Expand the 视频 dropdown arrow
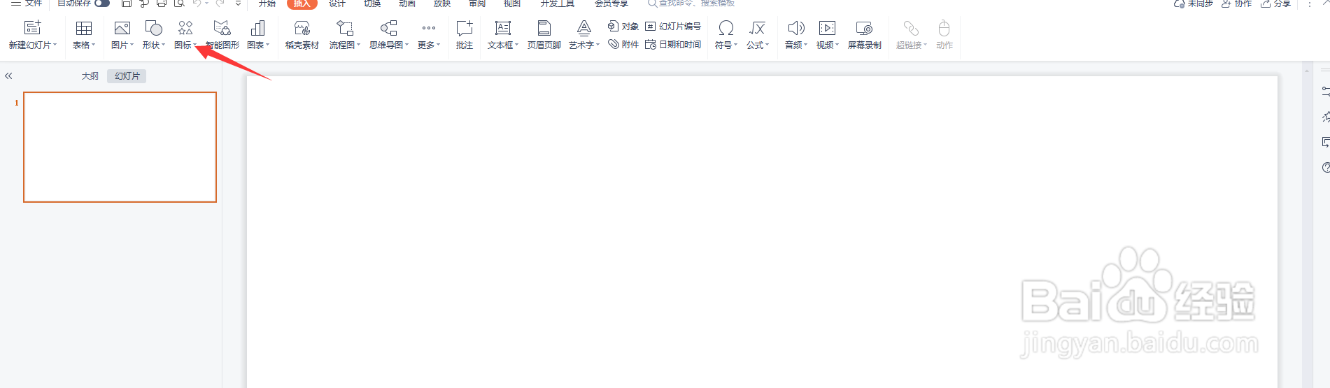The width and height of the screenshot is (1330, 388). (837, 45)
